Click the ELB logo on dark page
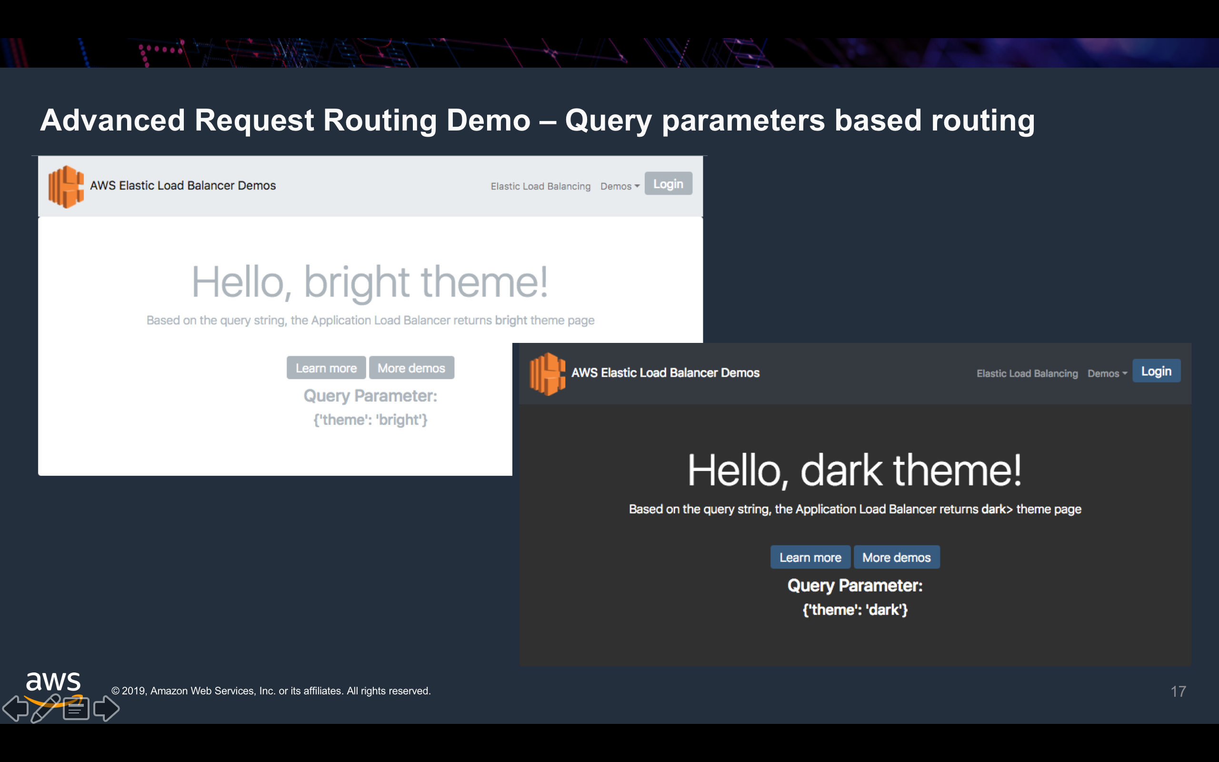This screenshot has width=1219, height=762. pos(548,373)
